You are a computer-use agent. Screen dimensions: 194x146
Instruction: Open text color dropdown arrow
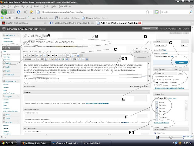48,59
